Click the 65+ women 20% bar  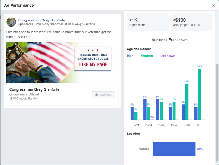click(199, 94)
